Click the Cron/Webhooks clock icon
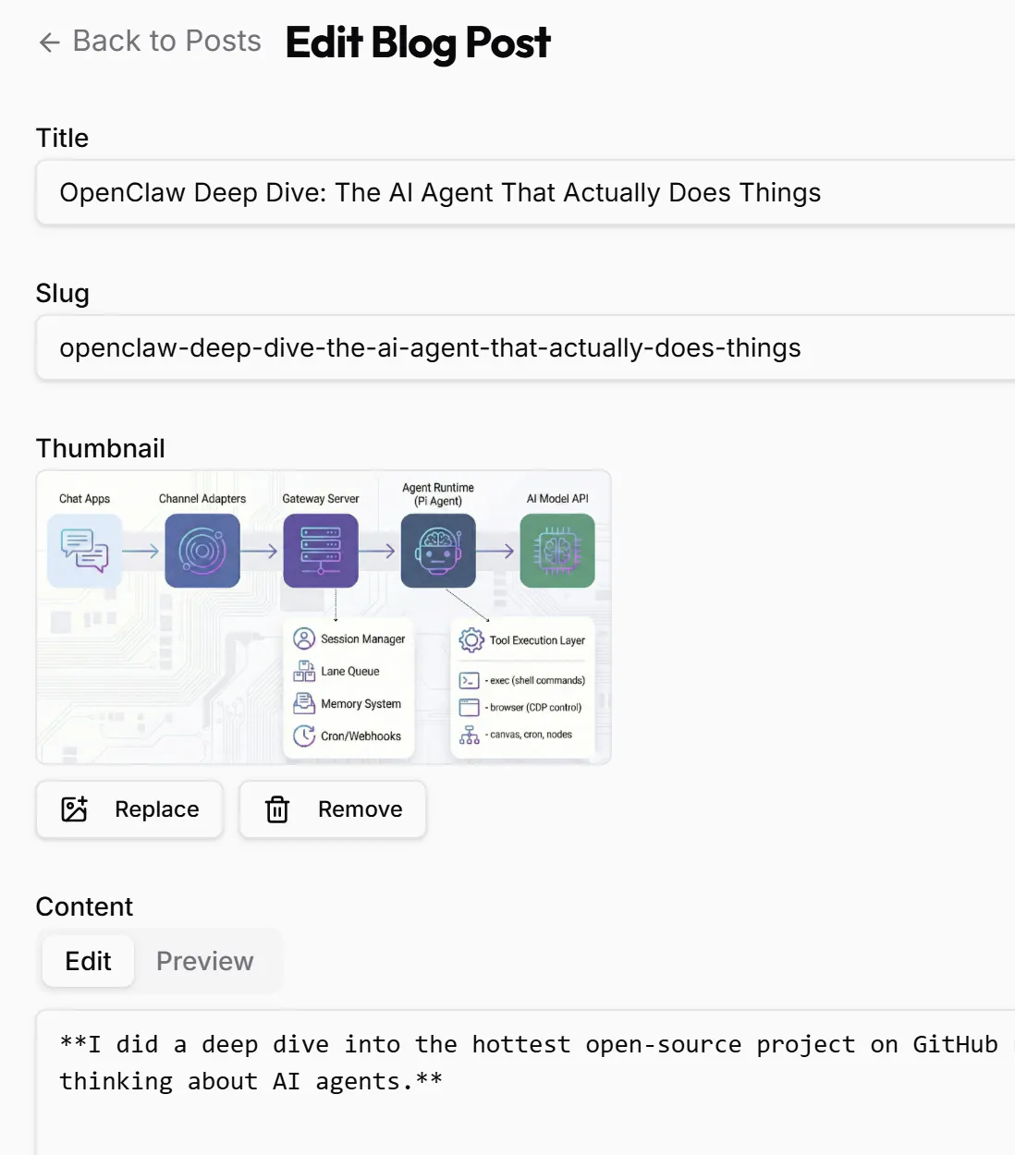 (x=304, y=736)
